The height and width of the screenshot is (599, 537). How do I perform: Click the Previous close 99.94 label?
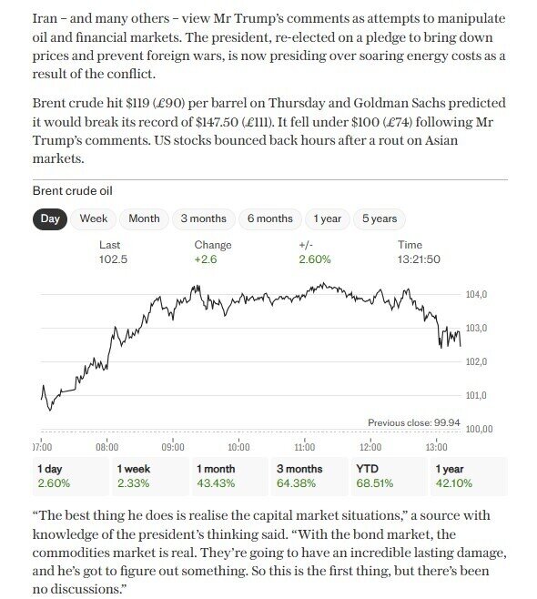414,422
